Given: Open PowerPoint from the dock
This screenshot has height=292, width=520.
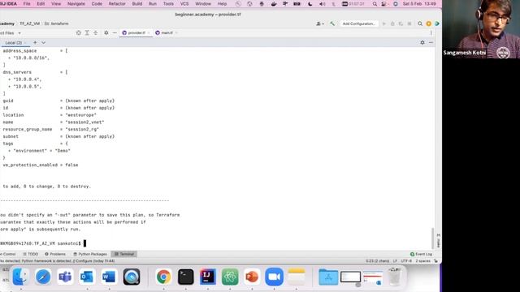Looking at the screenshot, I should point(252,277).
